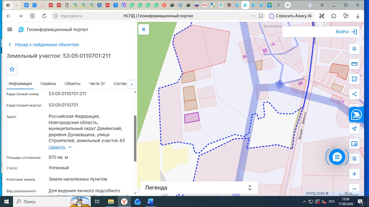
Task: Click the share map icon
Action: coord(354,94)
